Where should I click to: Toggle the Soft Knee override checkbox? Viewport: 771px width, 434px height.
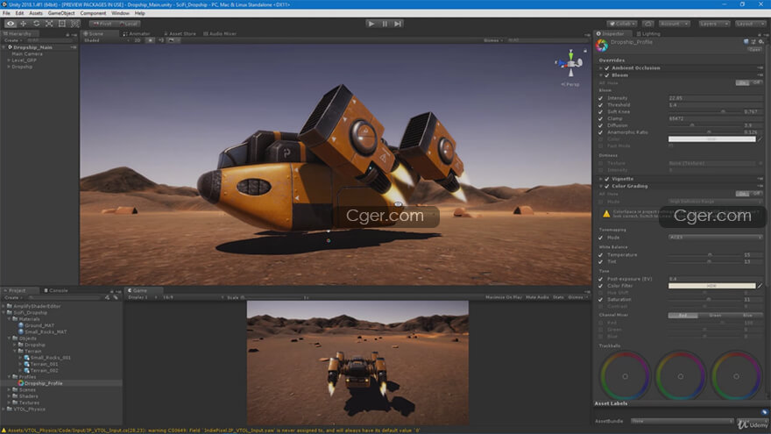[x=600, y=111]
